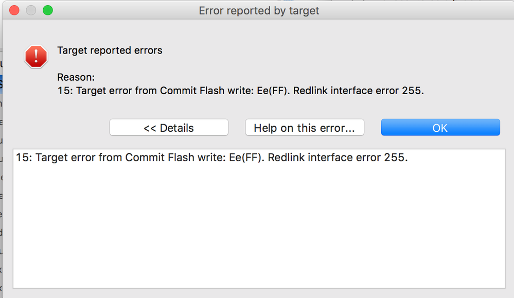The image size is (514, 298).
Task: Click the 'Target reported errors' heading
Action: click(x=110, y=50)
